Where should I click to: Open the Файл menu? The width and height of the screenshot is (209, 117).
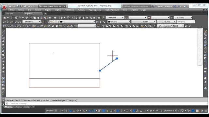[x=12, y=10]
